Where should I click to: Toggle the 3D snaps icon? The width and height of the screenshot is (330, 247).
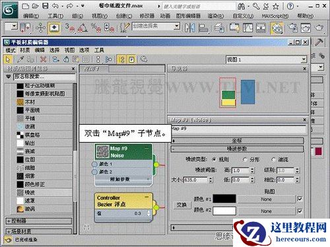tap(70, 28)
